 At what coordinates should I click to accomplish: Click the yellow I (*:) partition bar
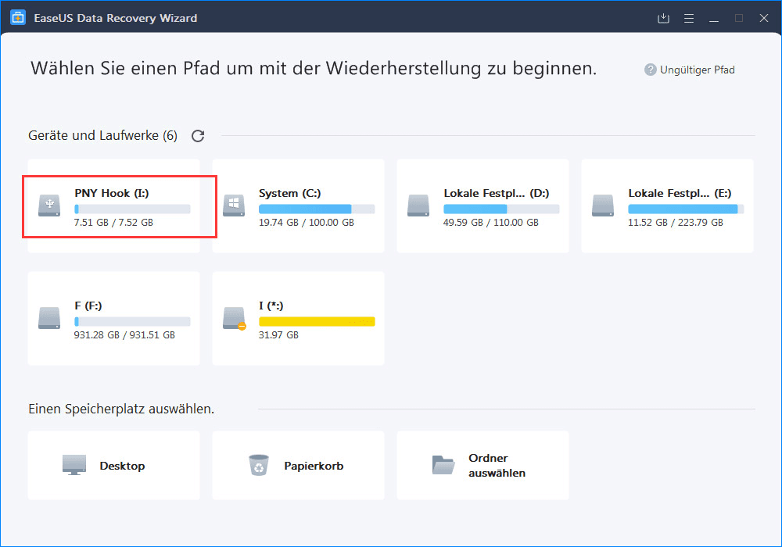(x=317, y=322)
